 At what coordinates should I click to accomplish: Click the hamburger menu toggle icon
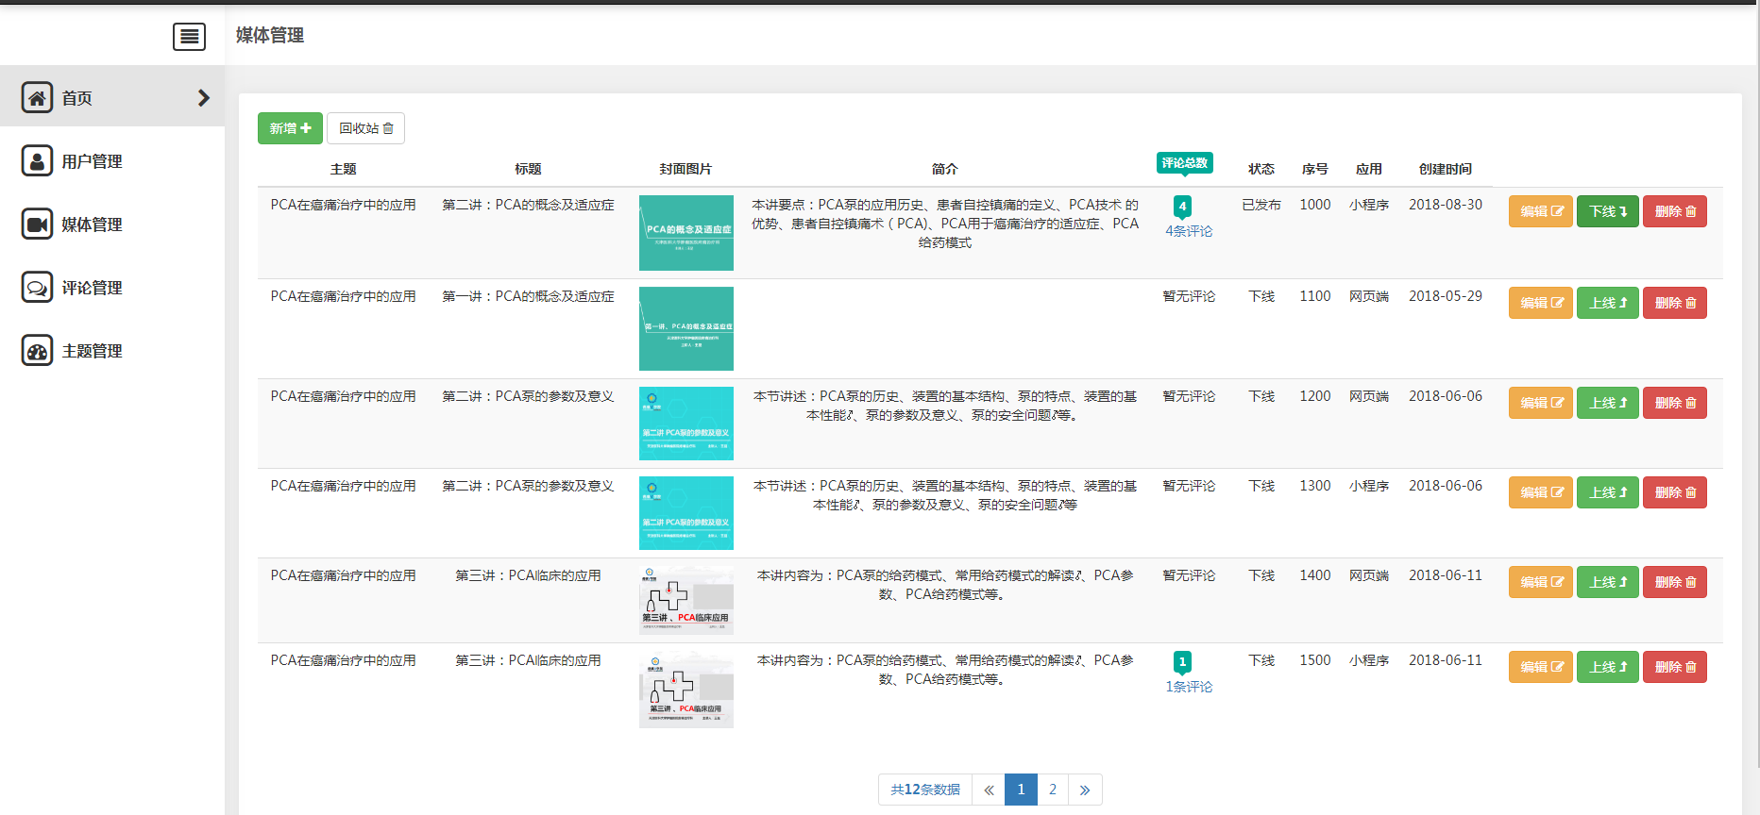pyautogui.click(x=189, y=37)
